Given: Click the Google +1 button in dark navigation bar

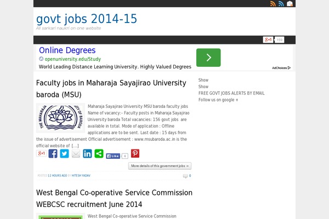Looking at the screenshot, I should [268, 39].
